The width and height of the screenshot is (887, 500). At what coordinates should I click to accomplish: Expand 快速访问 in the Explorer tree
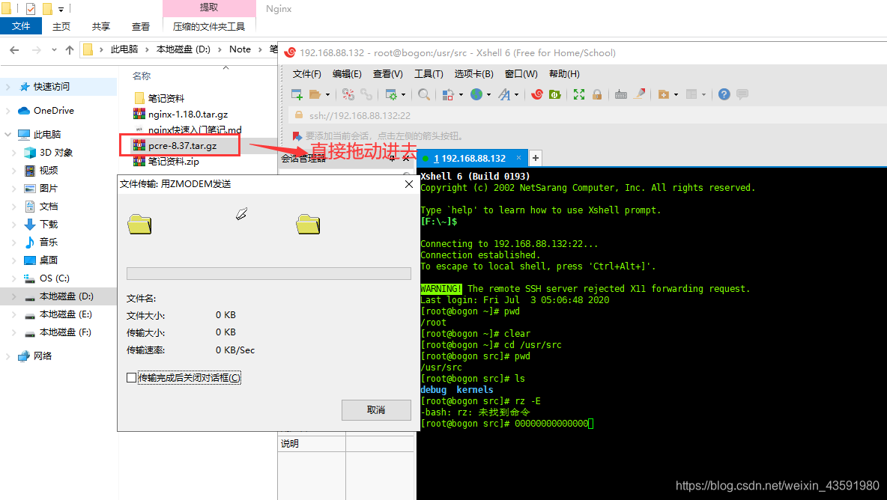pyautogui.click(x=8, y=86)
